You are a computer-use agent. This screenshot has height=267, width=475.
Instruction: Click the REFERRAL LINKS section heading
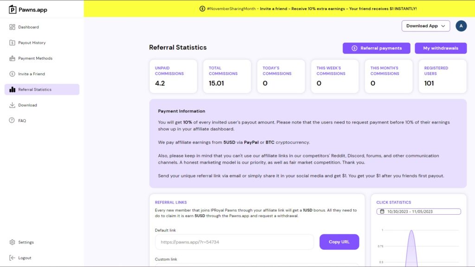pyautogui.click(x=171, y=202)
